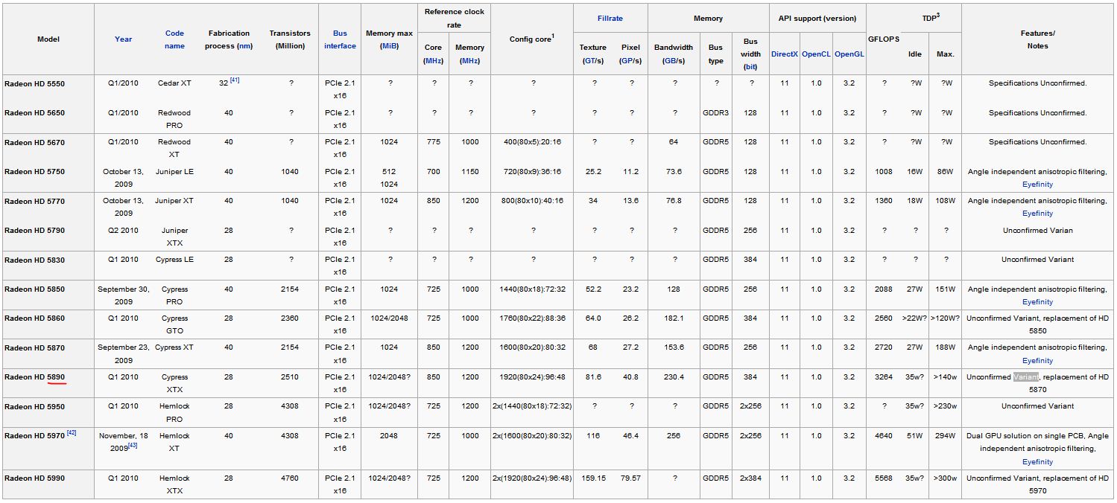
Task: Click the bandwidth value 182.1
Action: click(674, 318)
